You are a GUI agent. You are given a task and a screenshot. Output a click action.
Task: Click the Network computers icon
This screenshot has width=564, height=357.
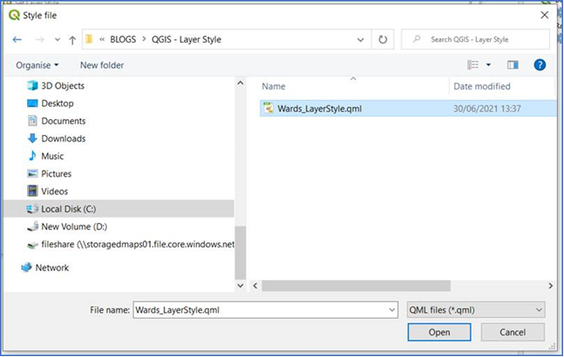(x=26, y=267)
